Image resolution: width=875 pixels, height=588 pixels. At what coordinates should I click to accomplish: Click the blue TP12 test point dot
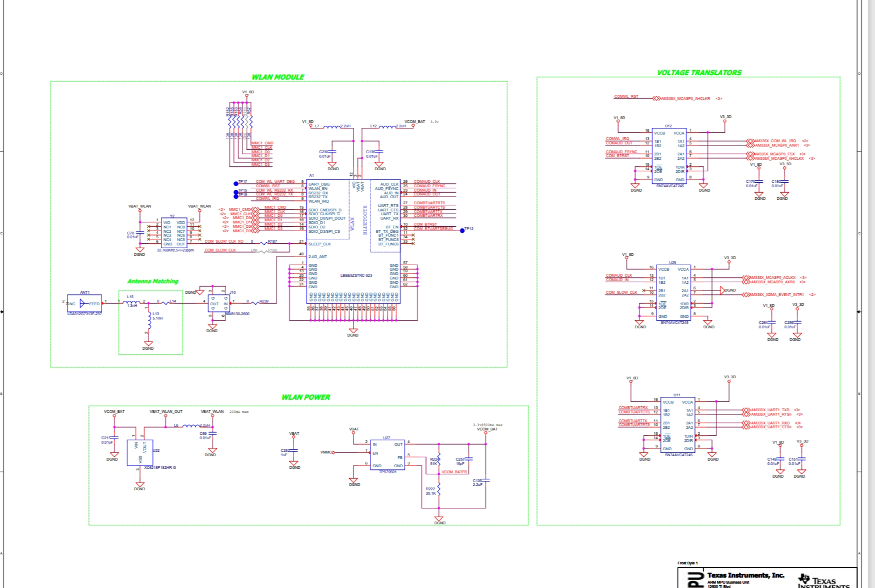tap(462, 231)
